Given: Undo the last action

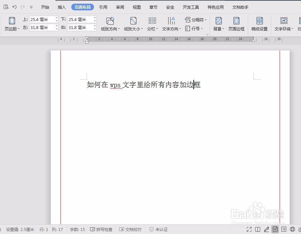Looking at the screenshot, I should (x=14, y=7).
